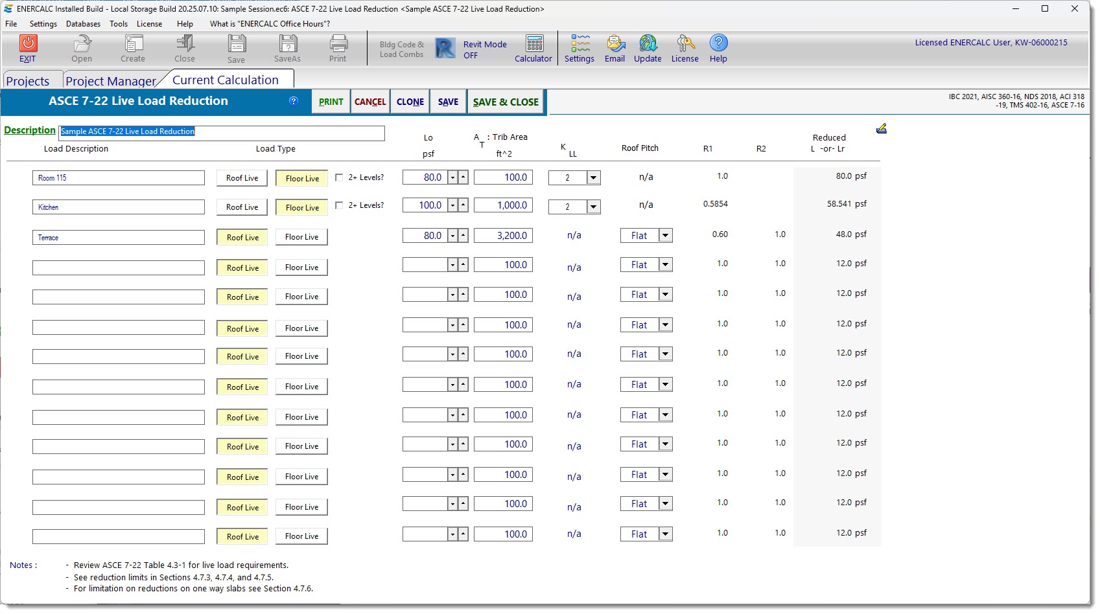
Task: Click the pencil edit icon above Reduced column
Action: (x=882, y=128)
